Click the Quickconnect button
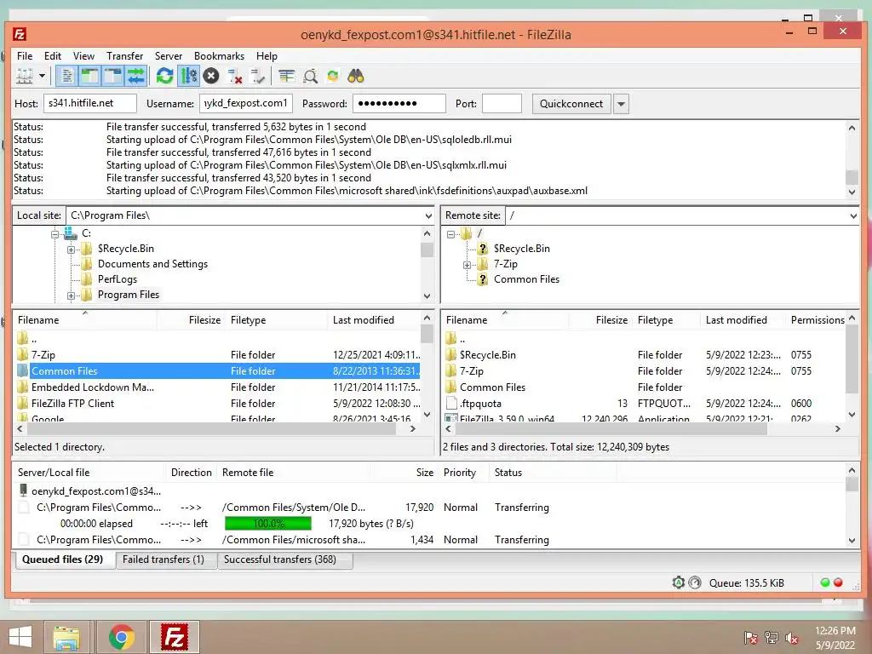This screenshot has width=872, height=654. coord(571,103)
